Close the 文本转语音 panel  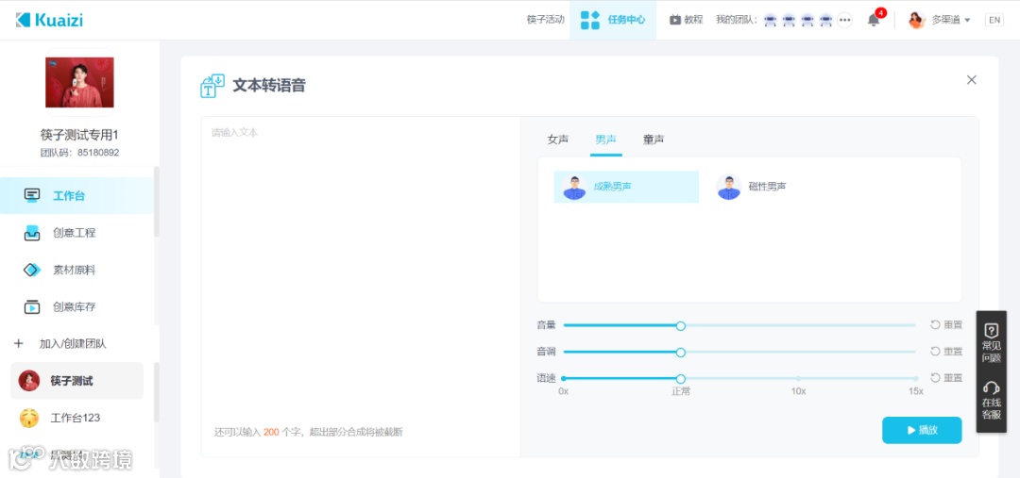[x=971, y=80]
